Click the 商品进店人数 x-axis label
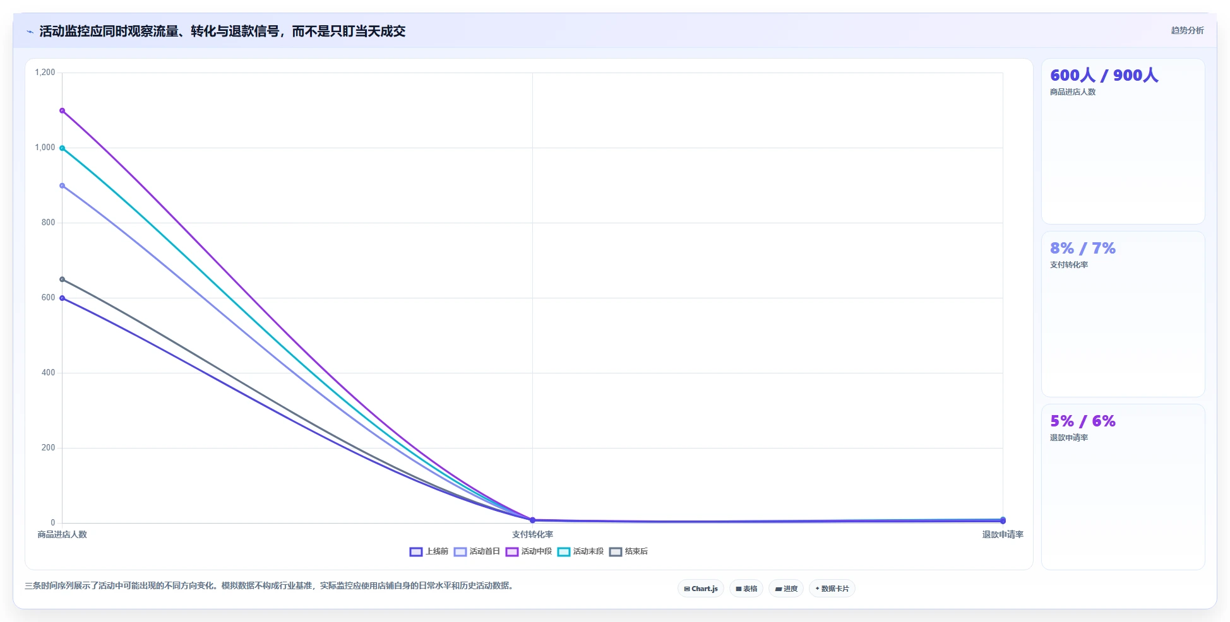This screenshot has width=1230, height=622. coord(62,534)
